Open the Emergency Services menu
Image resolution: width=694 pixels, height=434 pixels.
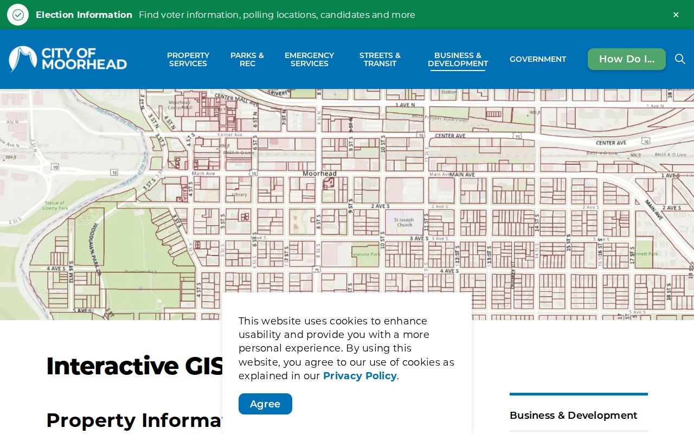coord(309,59)
